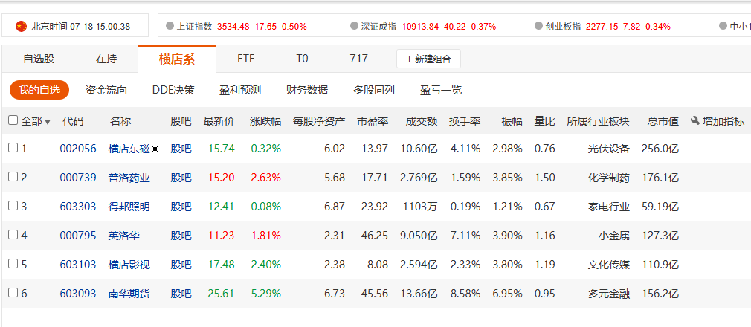The height and width of the screenshot is (327, 751).
Task: Check the box for row 2 普洛药业
Action: [x=13, y=177]
